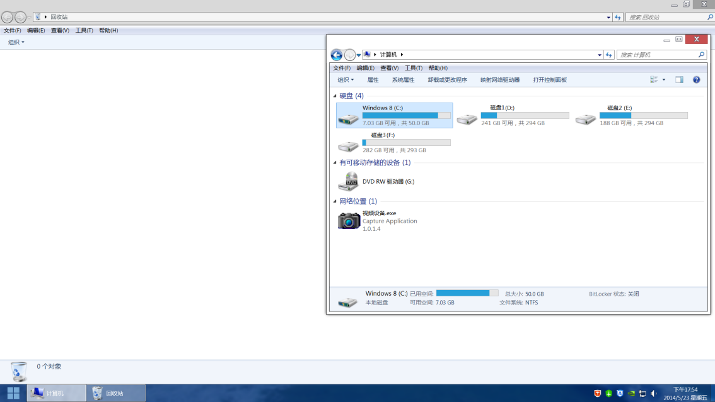Open the 回收站 address history dropdown
This screenshot has width=715, height=402.
click(608, 17)
